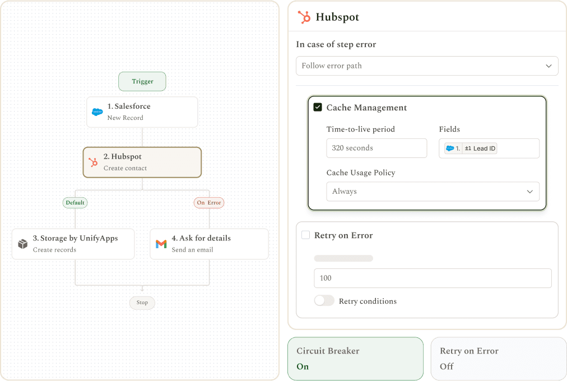Image resolution: width=567 pixels, height=381 pixels.
Task: Click the storage box icon in step 3
Action: point(23,244)
